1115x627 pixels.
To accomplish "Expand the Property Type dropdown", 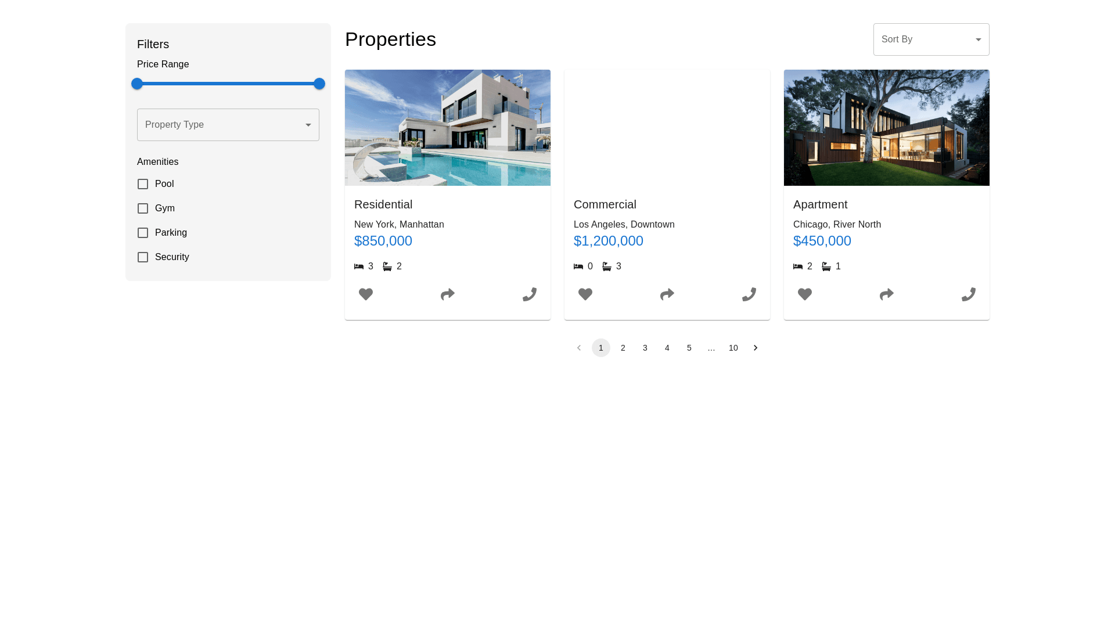I will pyautogui.click(x=228, y=125).
